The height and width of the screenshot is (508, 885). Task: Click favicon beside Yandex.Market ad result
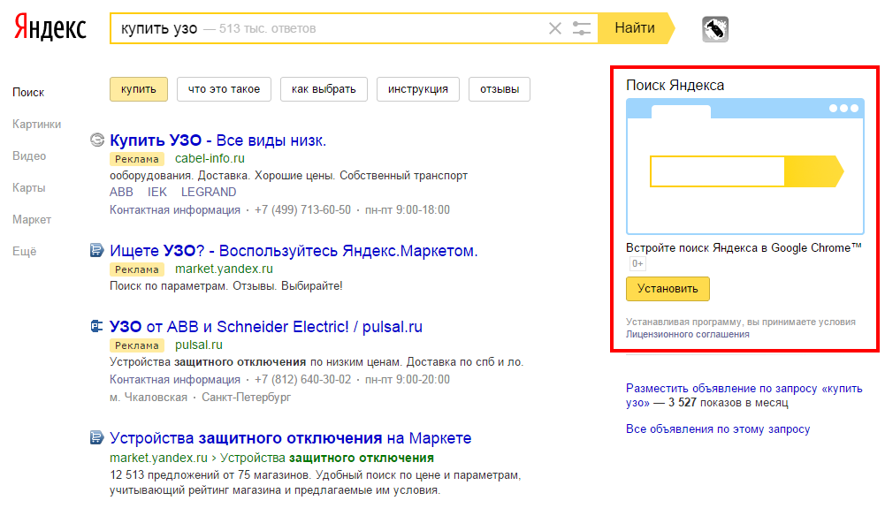(98, 251)
